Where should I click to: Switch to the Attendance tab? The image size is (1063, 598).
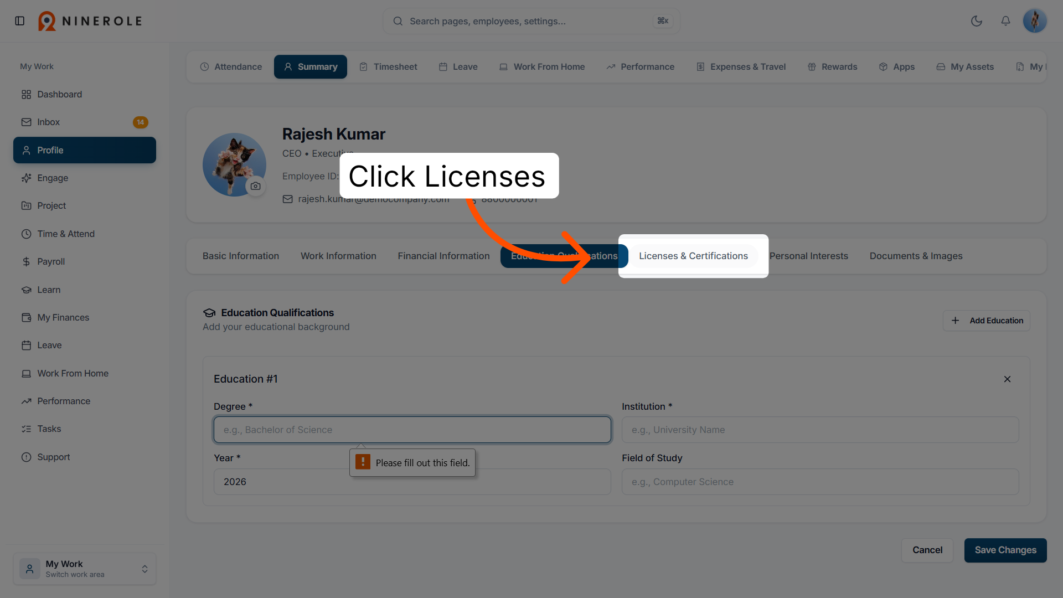pyautogui.click(x=231, y=67)
